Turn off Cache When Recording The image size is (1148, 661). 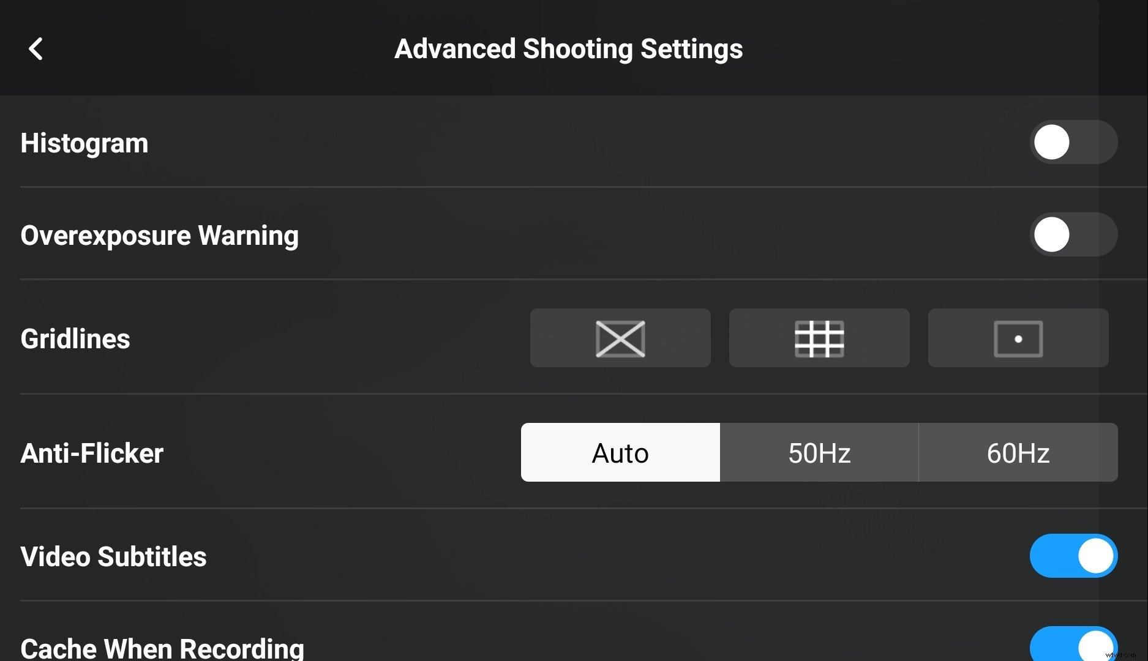coord(1073,646)
